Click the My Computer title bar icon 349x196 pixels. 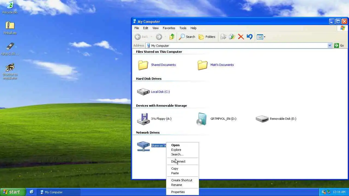pos(135,22)
